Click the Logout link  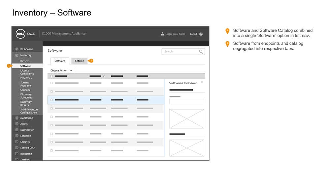point(193,34)
